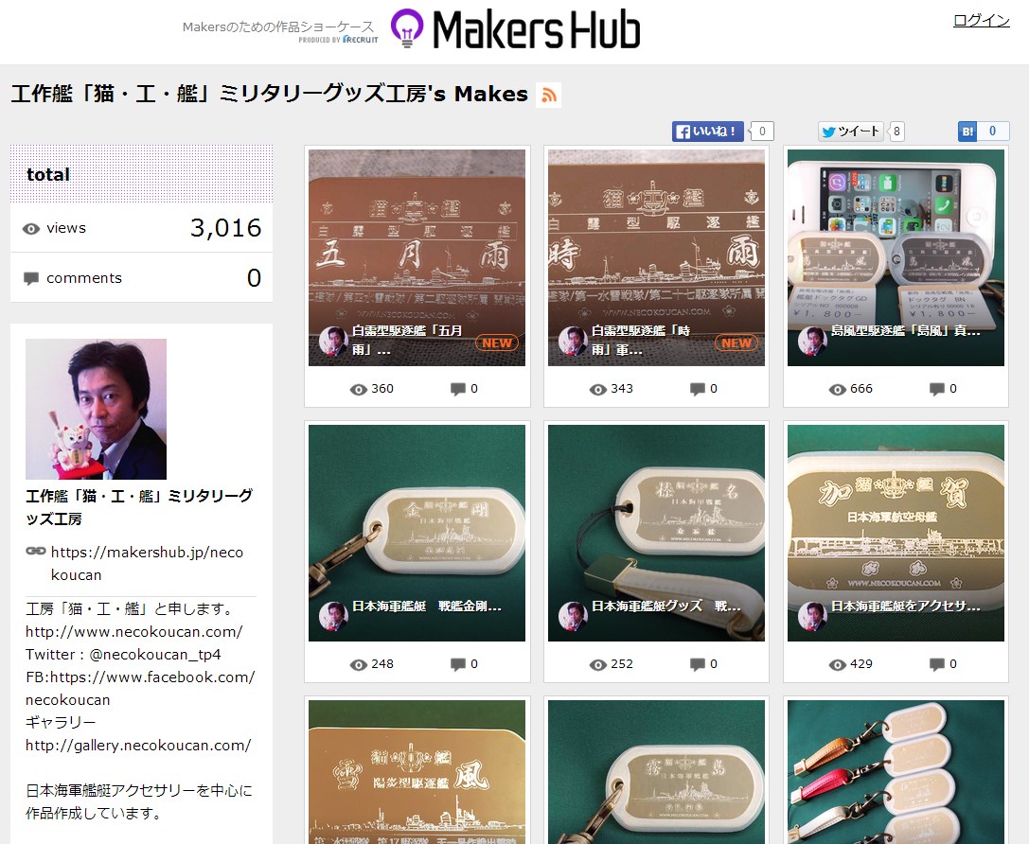Viewport: 1029px width, 844px height.
Task: Click the page heading 工作艦「猫・工・艦」ミリタリーグッズ工房's Makes
Action: 270,95
